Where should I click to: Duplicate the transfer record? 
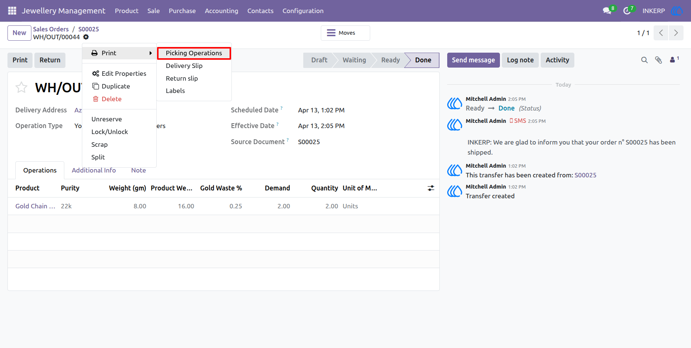pos(119,86)
